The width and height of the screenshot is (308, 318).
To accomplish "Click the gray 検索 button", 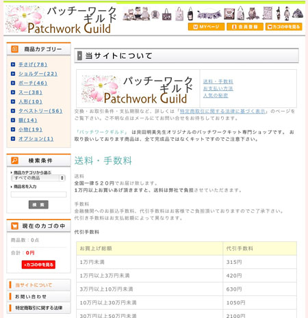I will click(x=38, y=204).
